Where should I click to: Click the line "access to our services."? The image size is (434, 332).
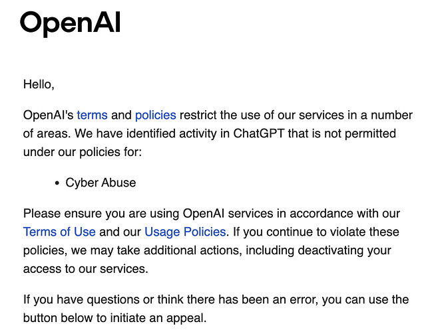pos(86,269)
